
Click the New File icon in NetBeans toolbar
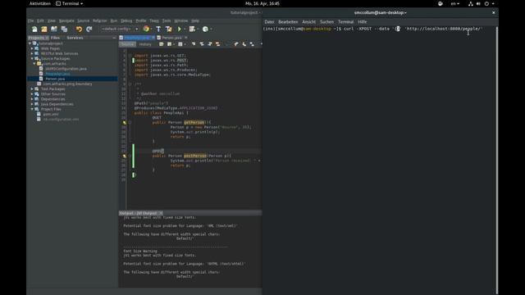coord(34,29)
